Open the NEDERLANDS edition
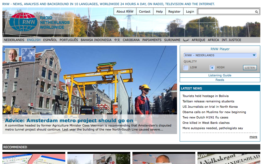The image size is (263, 164). pyautogui.click(x=14, y=40)
